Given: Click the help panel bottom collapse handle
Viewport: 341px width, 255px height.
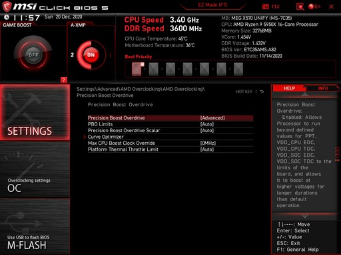Looking at the screenshot, I should [x=305, y=216].
